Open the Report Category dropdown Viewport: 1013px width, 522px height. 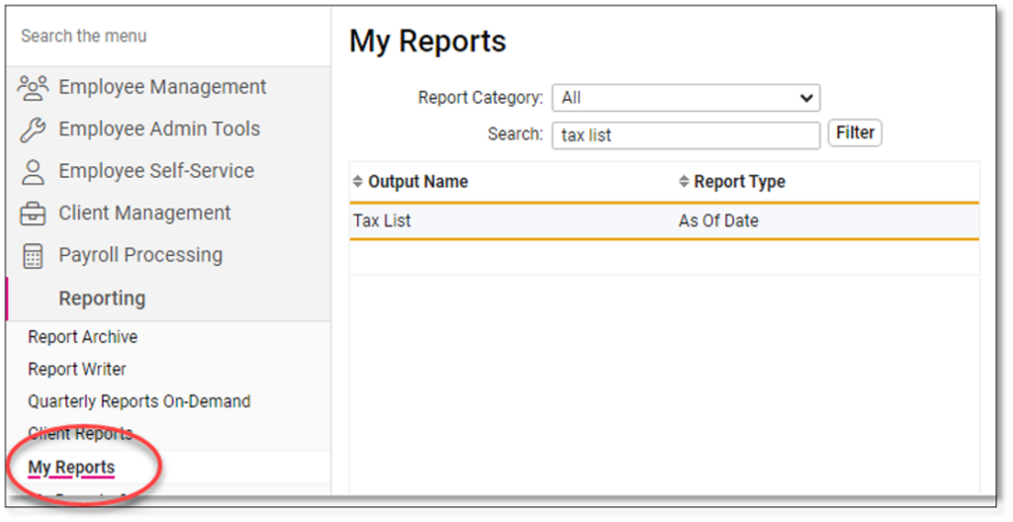(686, 98)
